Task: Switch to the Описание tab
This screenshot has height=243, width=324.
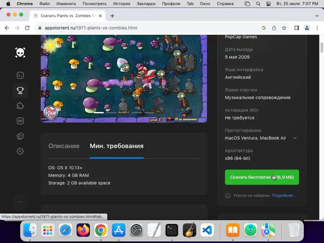Action: [64, 146]
